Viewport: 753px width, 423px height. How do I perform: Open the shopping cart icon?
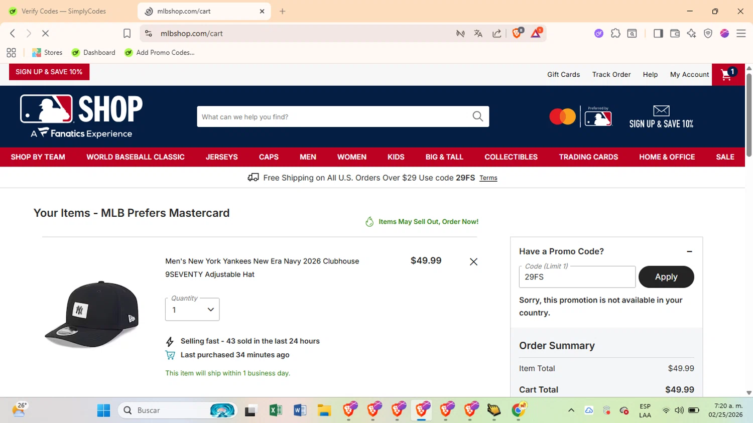(x=728, y=75)
